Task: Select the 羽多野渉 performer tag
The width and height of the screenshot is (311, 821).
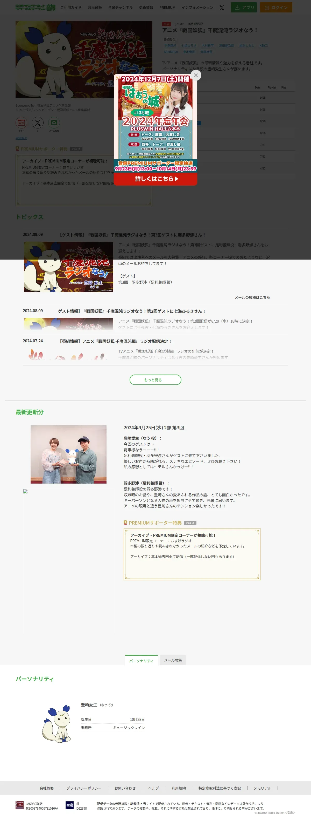Action: pyautogui.click(x=170, y=46)
